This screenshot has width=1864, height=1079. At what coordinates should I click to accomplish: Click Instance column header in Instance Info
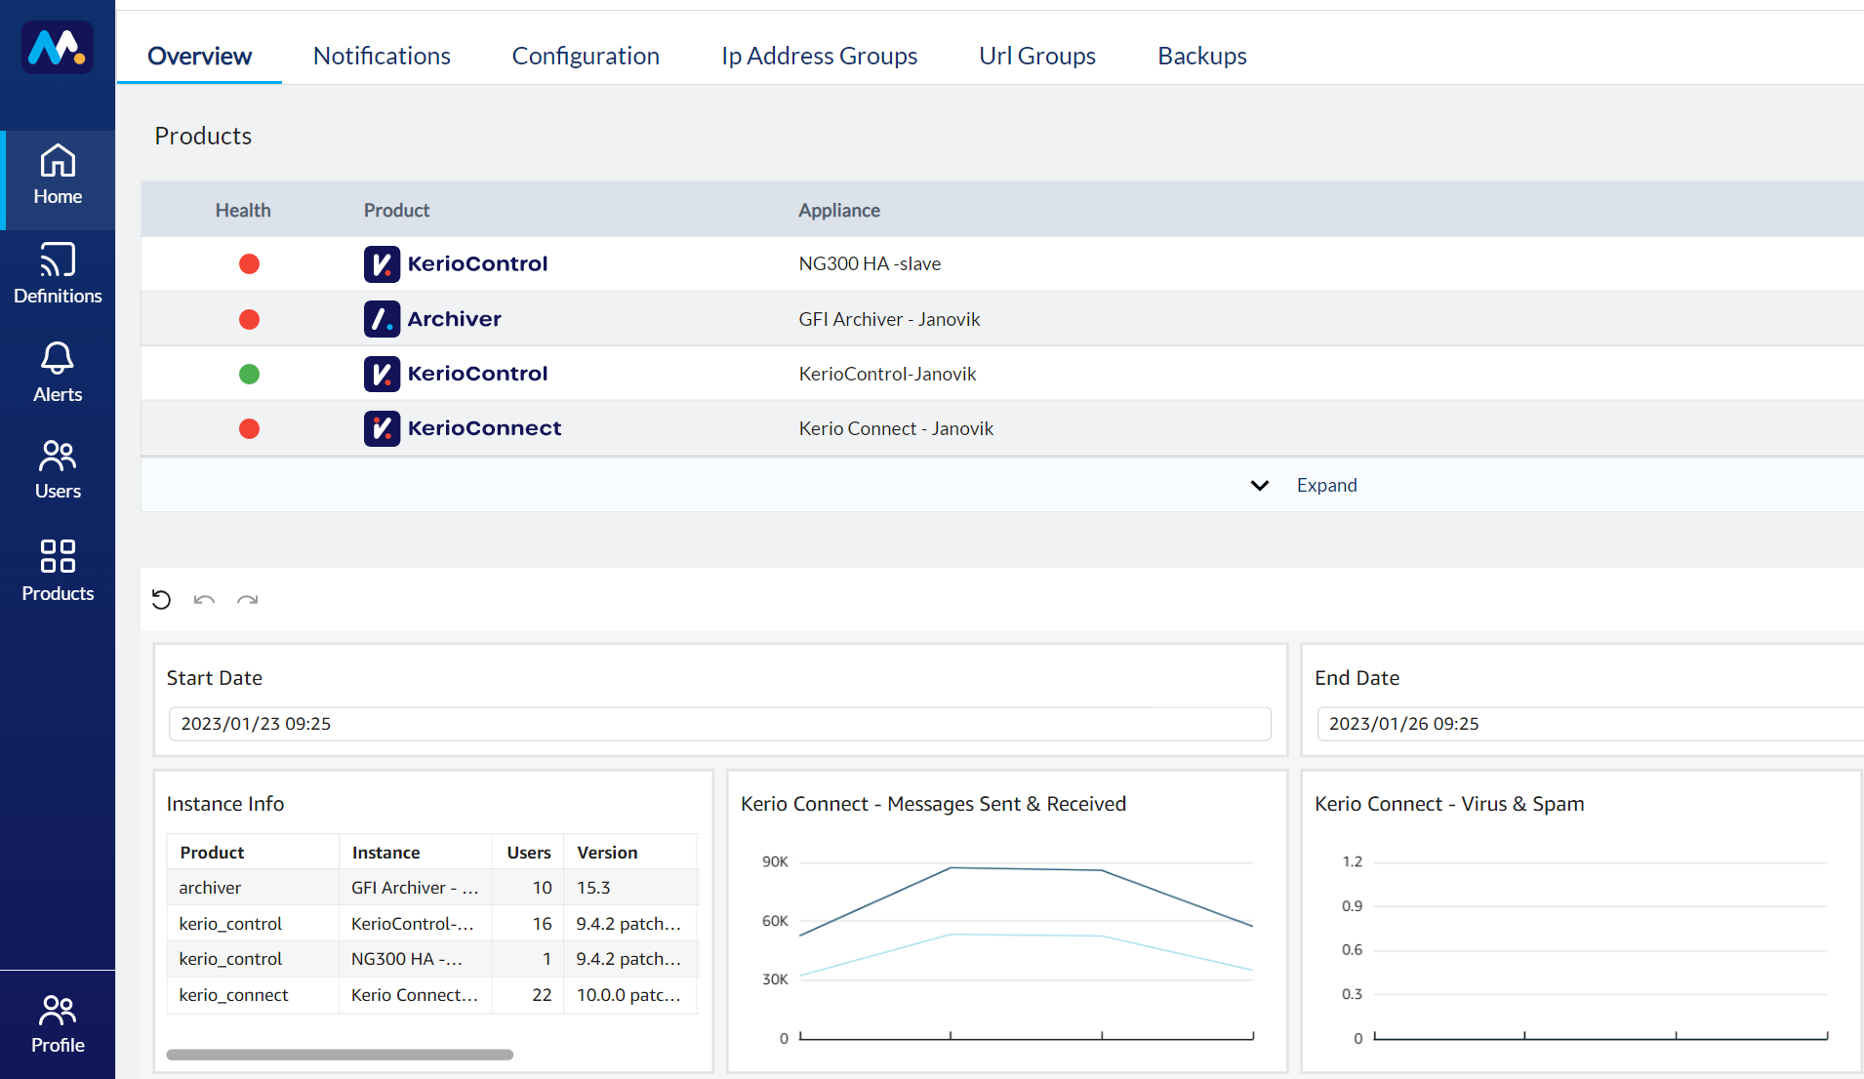pos(385,853)
